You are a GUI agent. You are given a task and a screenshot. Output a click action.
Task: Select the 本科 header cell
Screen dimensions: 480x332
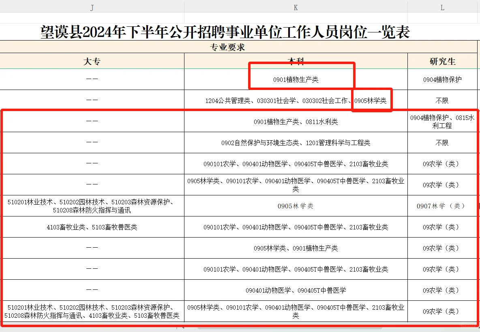296,61
